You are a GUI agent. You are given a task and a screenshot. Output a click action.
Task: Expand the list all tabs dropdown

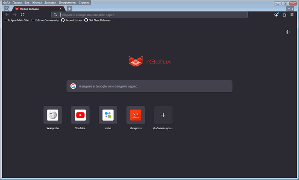click(x=290, y=9)
